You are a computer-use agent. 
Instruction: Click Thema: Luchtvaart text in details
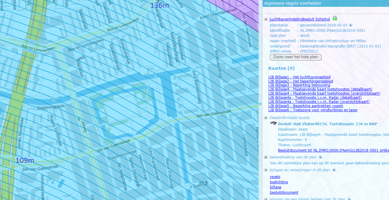[294, 145]
